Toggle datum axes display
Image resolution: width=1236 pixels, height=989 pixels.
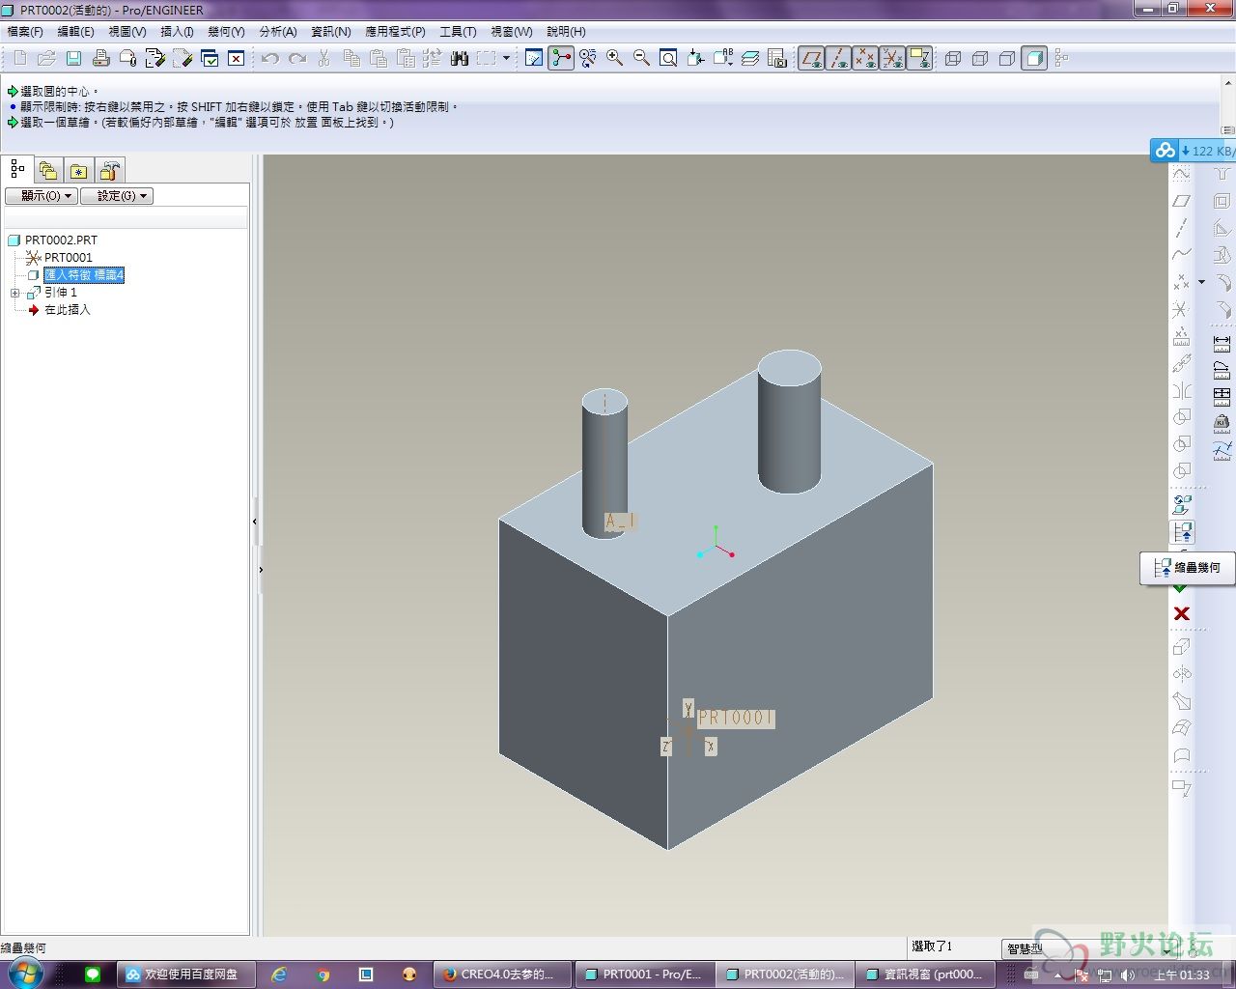(x=838, y=59)
